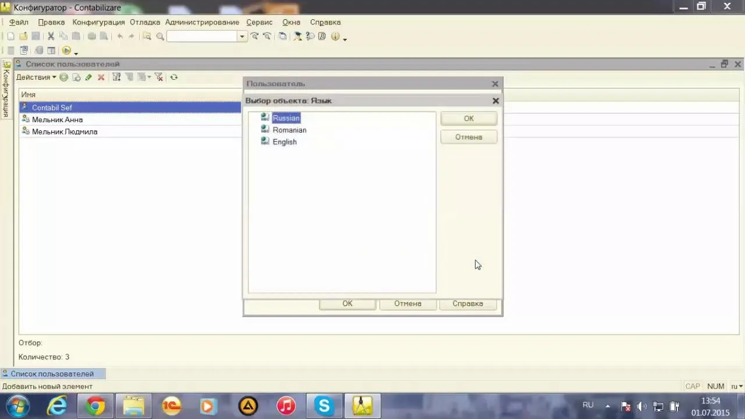Click the Save (floppy disk) toolbar icon
This screenshot has height=419, width=745.
[36, 36]
